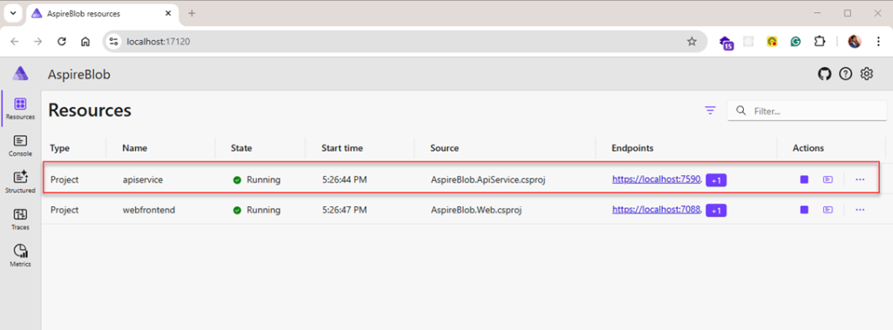
Task: Open the Metrics page
Action: click(x=21, y=255)
